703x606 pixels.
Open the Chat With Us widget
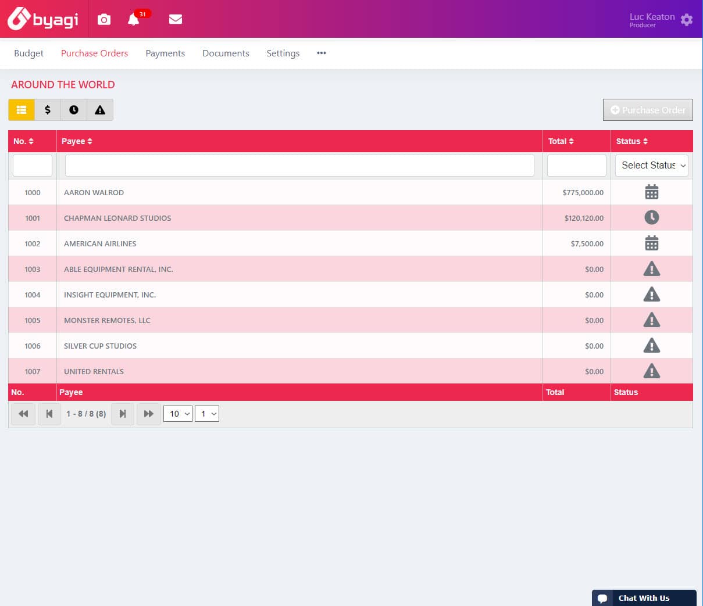[644, 598]
